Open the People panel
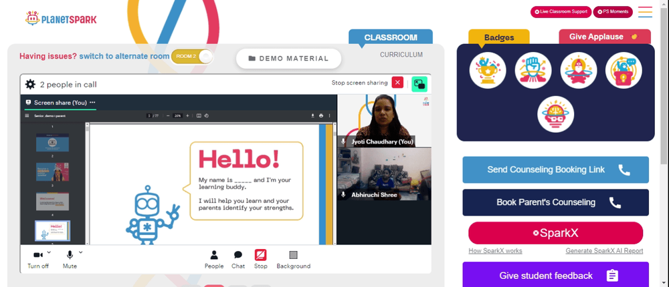Image resolution: width=669 pixels, height=287 pixels. click(x=214, y=260)
